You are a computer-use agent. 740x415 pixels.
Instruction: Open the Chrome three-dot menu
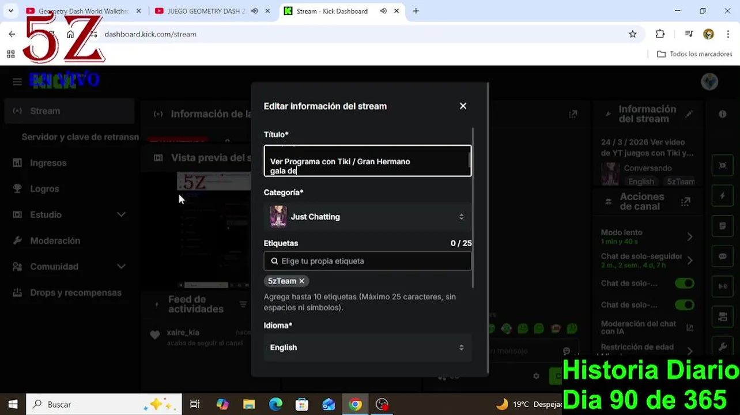(728, 34)
